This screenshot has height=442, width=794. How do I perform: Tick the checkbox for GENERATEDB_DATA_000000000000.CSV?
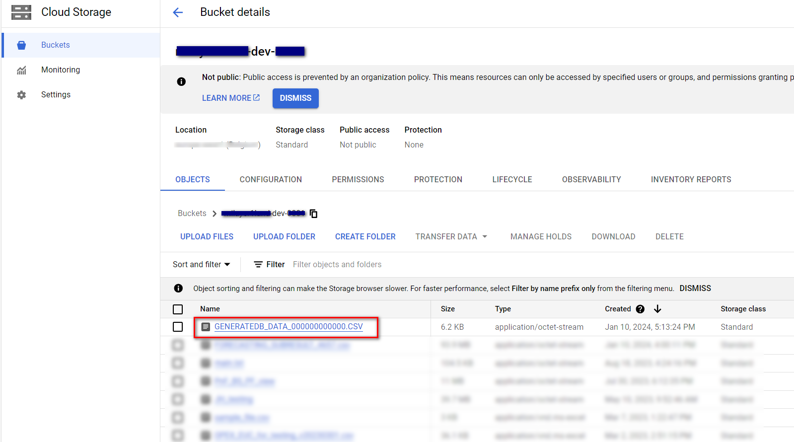click(178, 327)
